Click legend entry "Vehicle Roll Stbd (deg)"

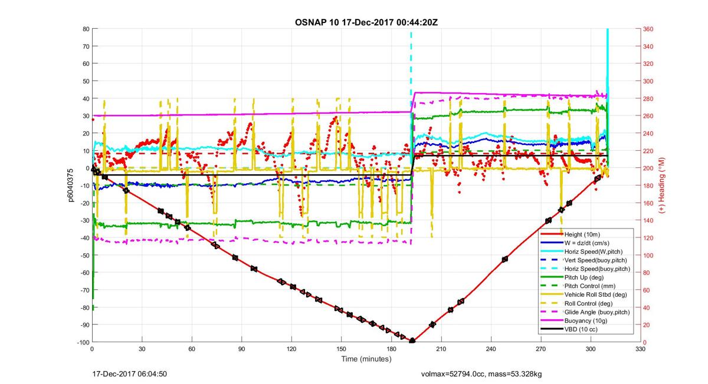(x=597, y=294)
